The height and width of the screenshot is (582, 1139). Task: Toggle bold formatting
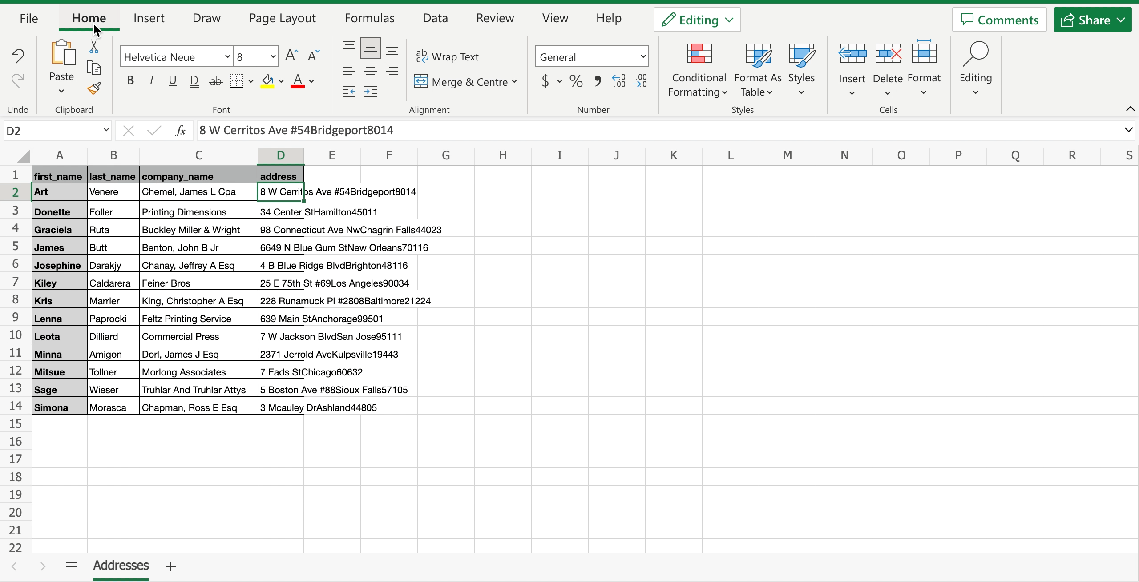coord(130,80)
